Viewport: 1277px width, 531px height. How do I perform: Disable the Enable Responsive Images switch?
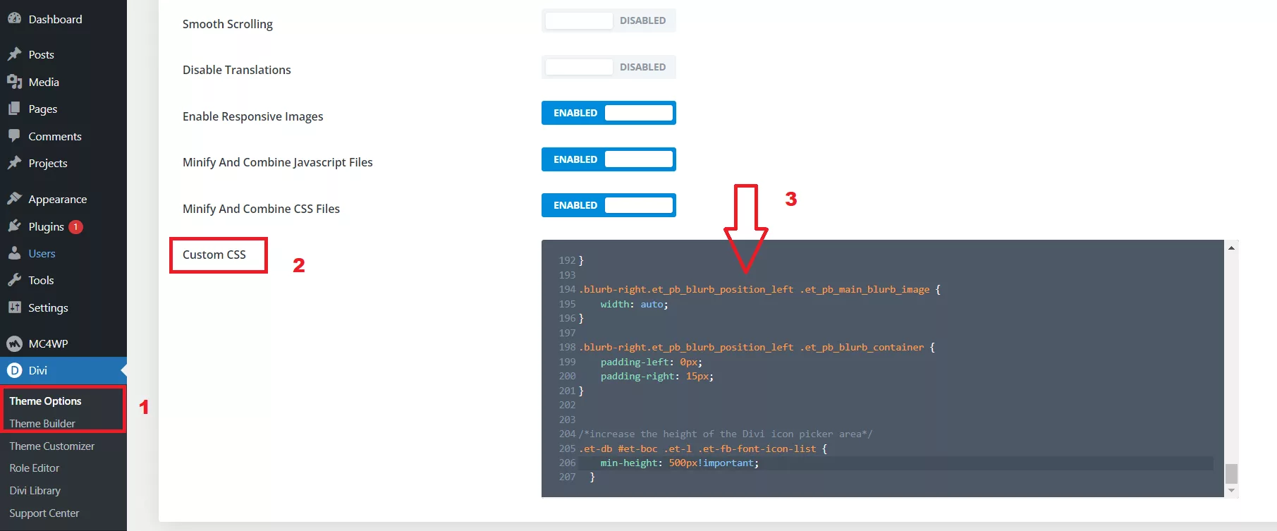609,113
